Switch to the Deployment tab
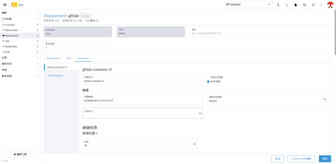 click(53, 58)
